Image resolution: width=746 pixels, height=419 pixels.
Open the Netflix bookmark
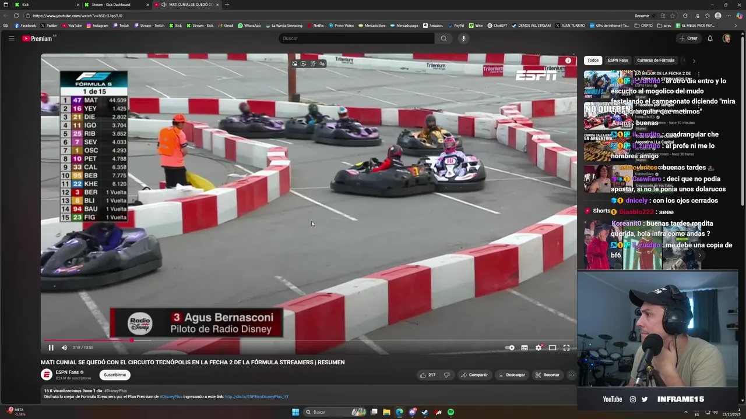click(x=315, y=26)
